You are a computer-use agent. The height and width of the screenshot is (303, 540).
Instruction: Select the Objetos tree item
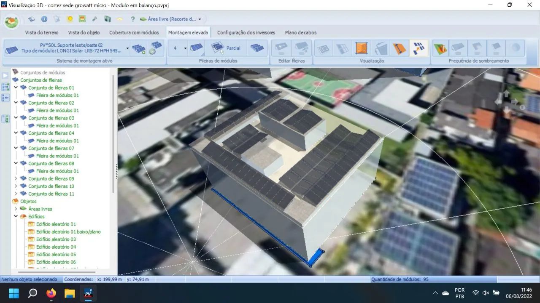[28, 201]
